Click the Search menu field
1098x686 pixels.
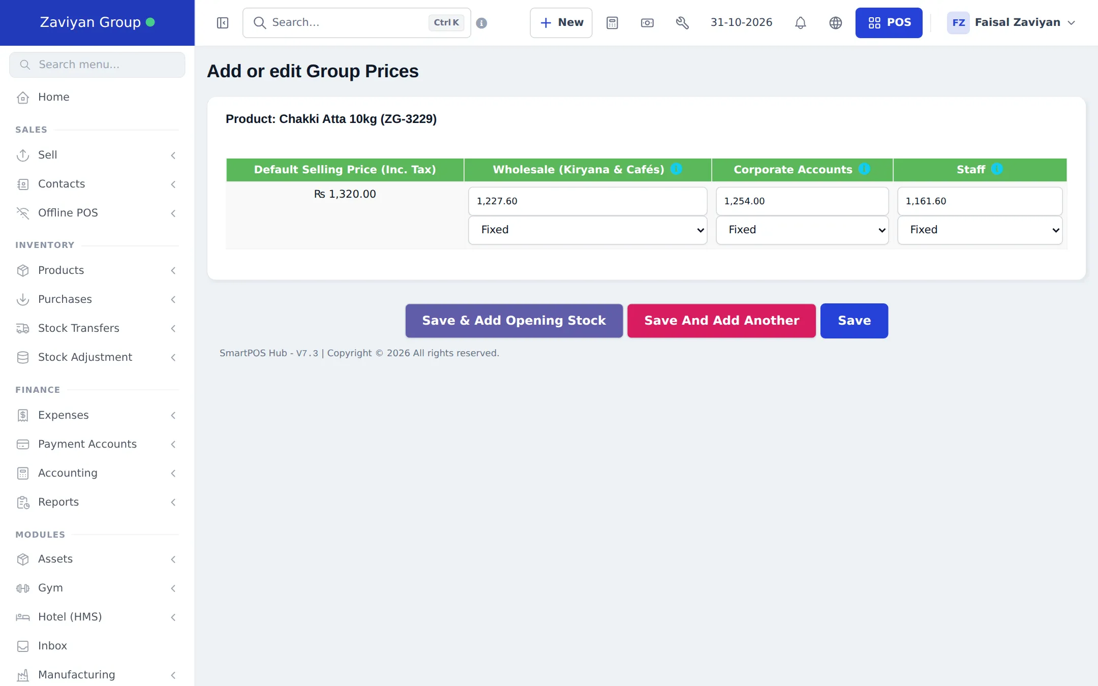[x=97, y=65]
